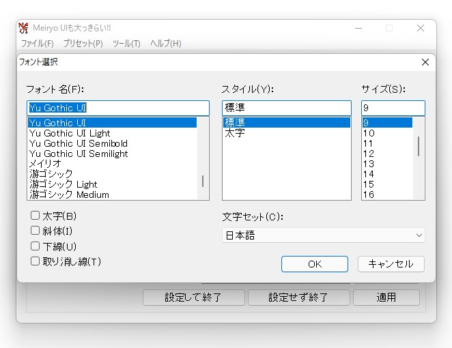Viewport: 452px width, 348px height.
Task: Select 太字 in the style list
Action: pos(287,133)
